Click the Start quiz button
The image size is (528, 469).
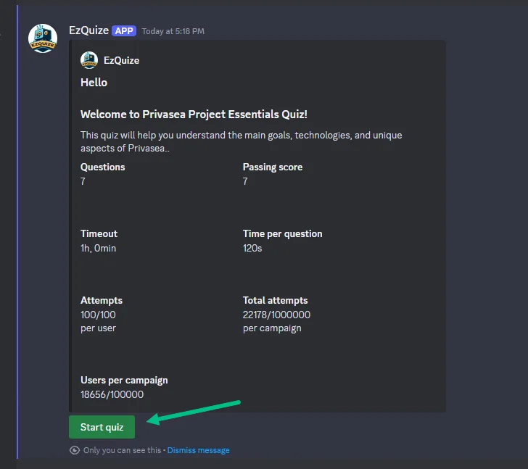coord(102,427)
